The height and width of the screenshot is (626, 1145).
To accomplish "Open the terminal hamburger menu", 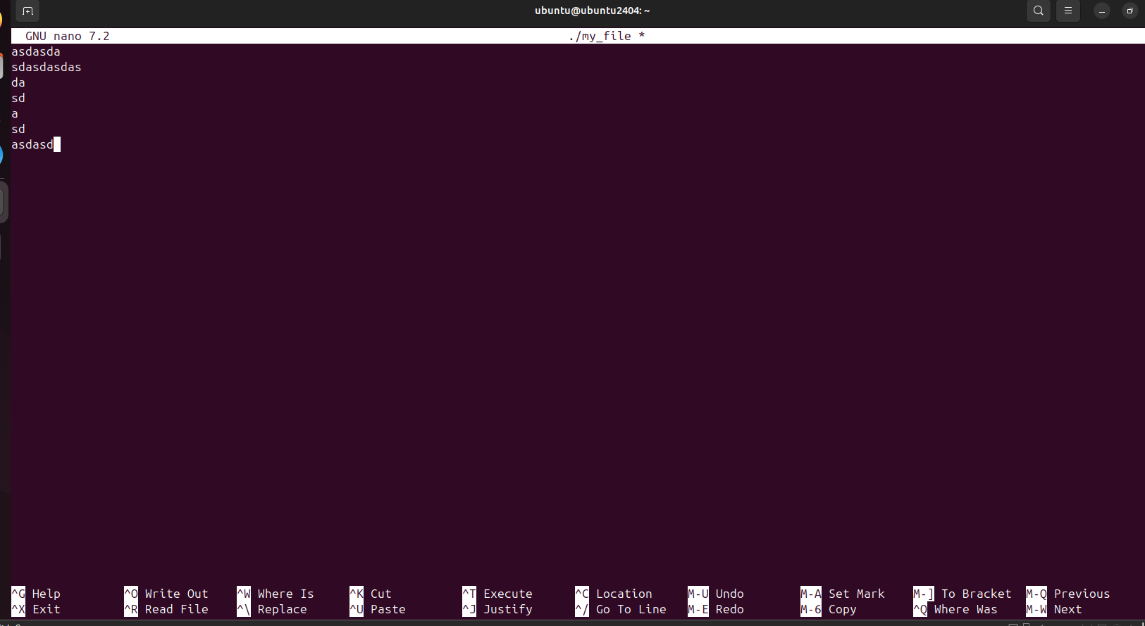I will (x=1067, y=11).
